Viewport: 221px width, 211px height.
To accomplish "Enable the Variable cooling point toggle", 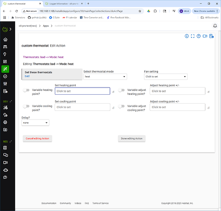I will point(26,106).
